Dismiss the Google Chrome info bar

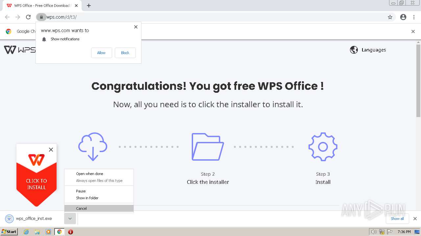click(x=413, y=31)
